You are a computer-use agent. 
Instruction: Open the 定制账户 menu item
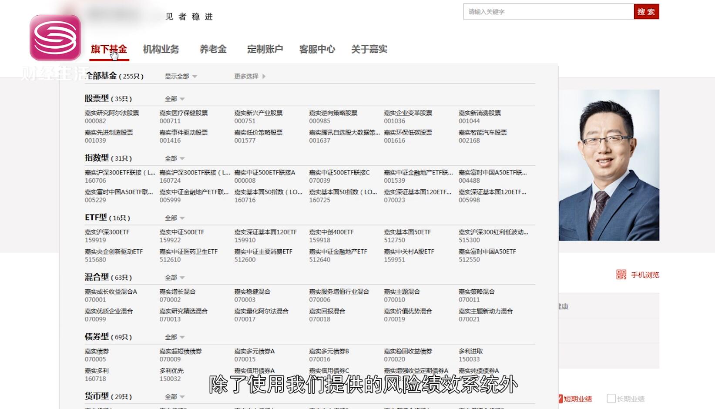coord(265,49)
